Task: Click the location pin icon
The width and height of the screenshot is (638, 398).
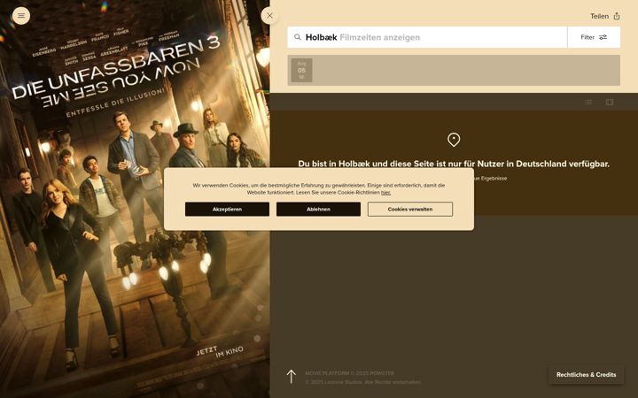Action: click(454, 140)
